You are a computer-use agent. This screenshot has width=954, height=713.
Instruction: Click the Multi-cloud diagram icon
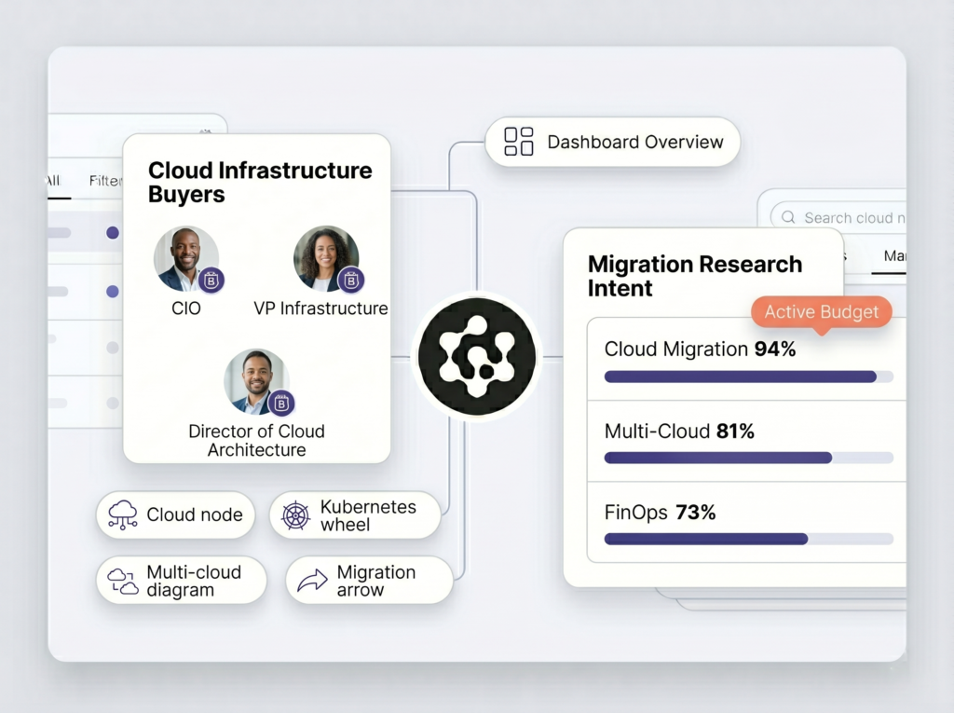[x=123, y=581]
